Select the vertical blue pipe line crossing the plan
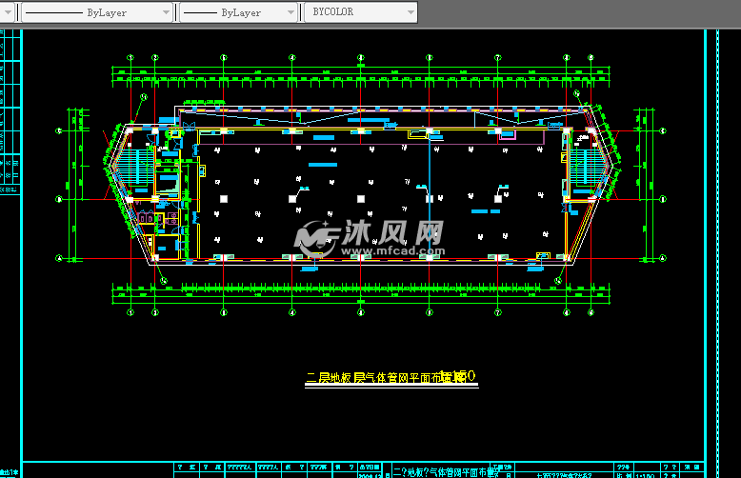 coord(430,195)
